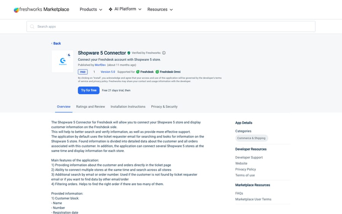
Task: Click the green verified shield icon
Action: pos(129,53)
